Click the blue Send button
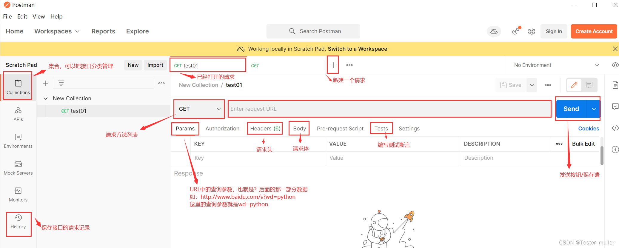The width and height of the screenshot is (619, 248). (x=571, y=109)
